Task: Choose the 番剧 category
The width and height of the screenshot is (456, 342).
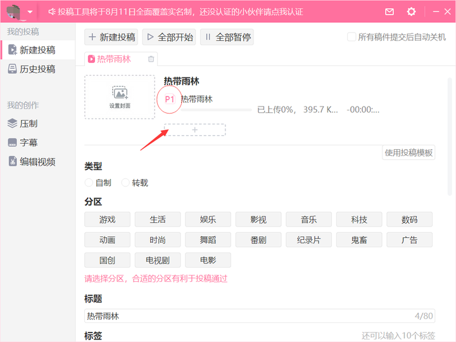Action: click(x=258, y=240)
